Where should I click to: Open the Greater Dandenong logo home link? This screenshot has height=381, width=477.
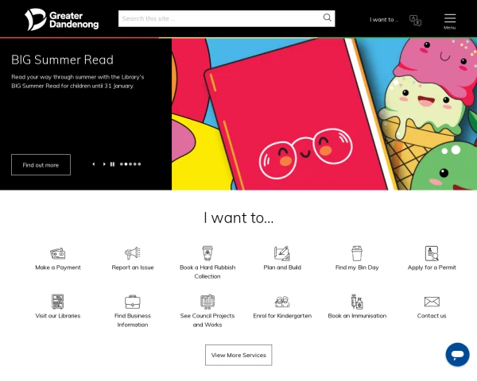(x=62, y=19)
